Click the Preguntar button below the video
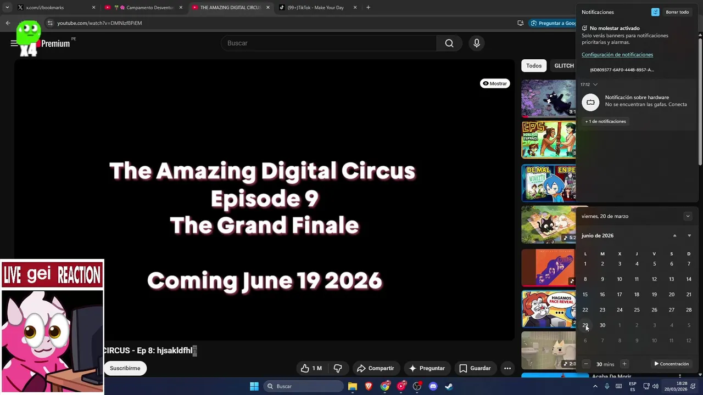The height and width of the screenshot is (395, 703). 427,368
